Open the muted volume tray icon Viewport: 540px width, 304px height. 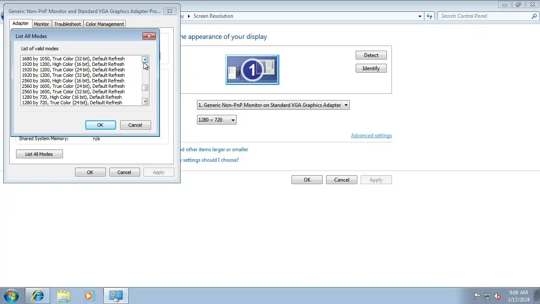[498, 296]
